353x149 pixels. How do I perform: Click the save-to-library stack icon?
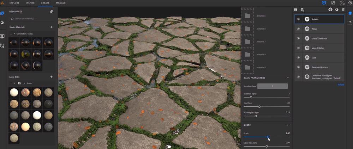coord(303,10)
